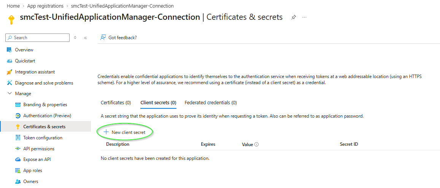This screenshot has width=440, height=188.
Task: Click the Integration assistant rocket icon
Action: coord(10,72)
